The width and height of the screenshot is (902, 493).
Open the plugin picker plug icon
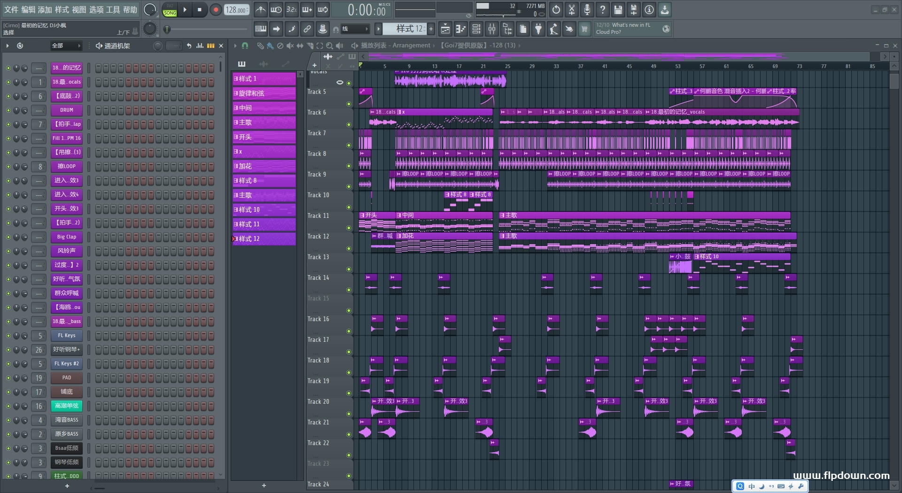(538, 29)
